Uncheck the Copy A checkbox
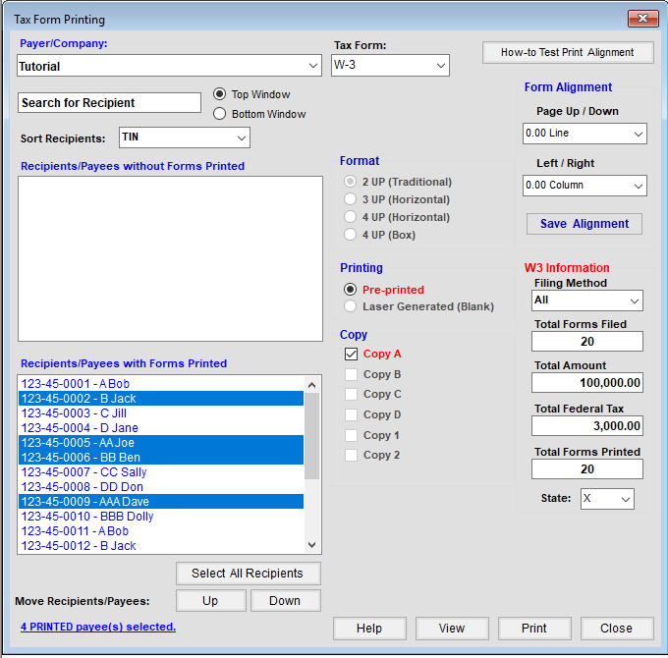Screen dimensions: 668x658 pyautogui.click(x=351, y=354)
